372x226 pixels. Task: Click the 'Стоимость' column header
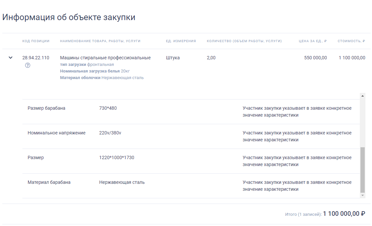351,41
